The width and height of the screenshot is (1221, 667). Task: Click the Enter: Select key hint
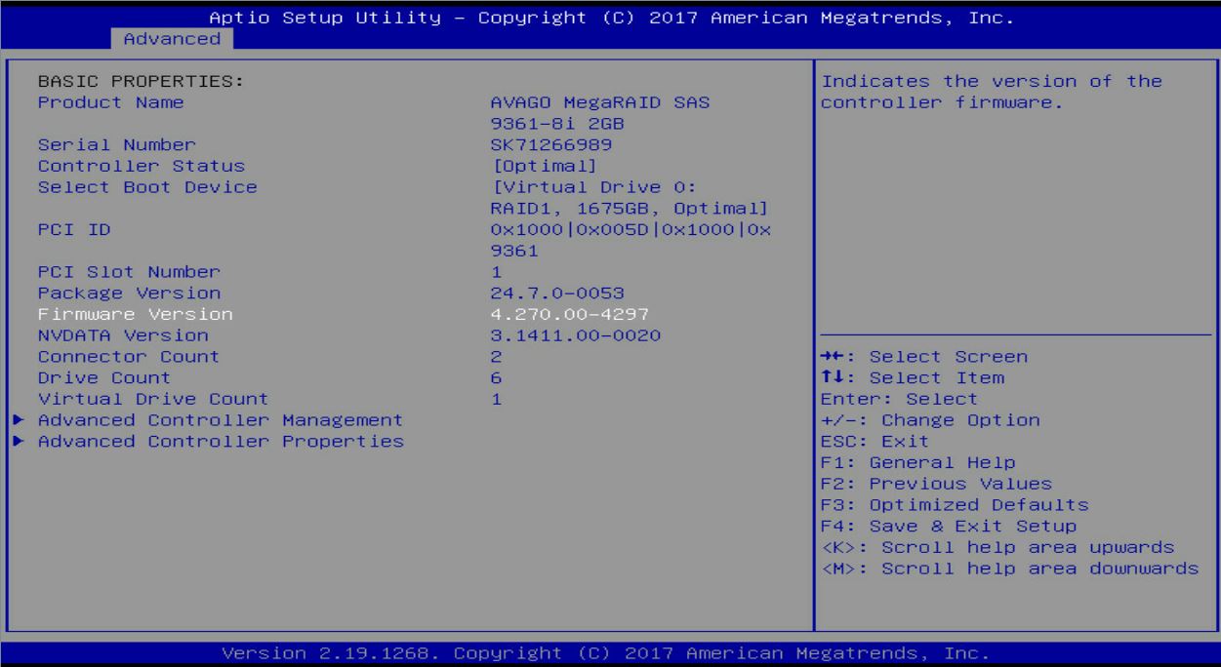pos(900,399)
